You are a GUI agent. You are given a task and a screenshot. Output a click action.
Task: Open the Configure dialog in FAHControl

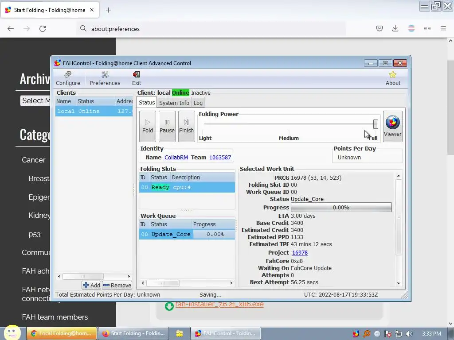(x=68, y=78)
